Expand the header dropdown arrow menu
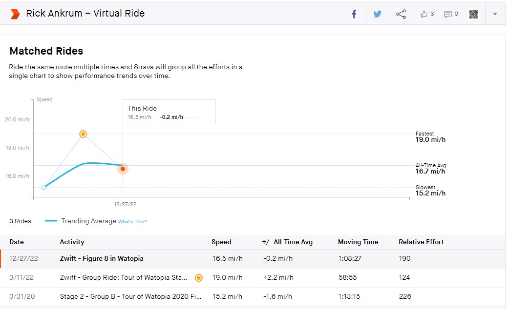Viewport: 508px width, 309px height. (x=495, y=14)
